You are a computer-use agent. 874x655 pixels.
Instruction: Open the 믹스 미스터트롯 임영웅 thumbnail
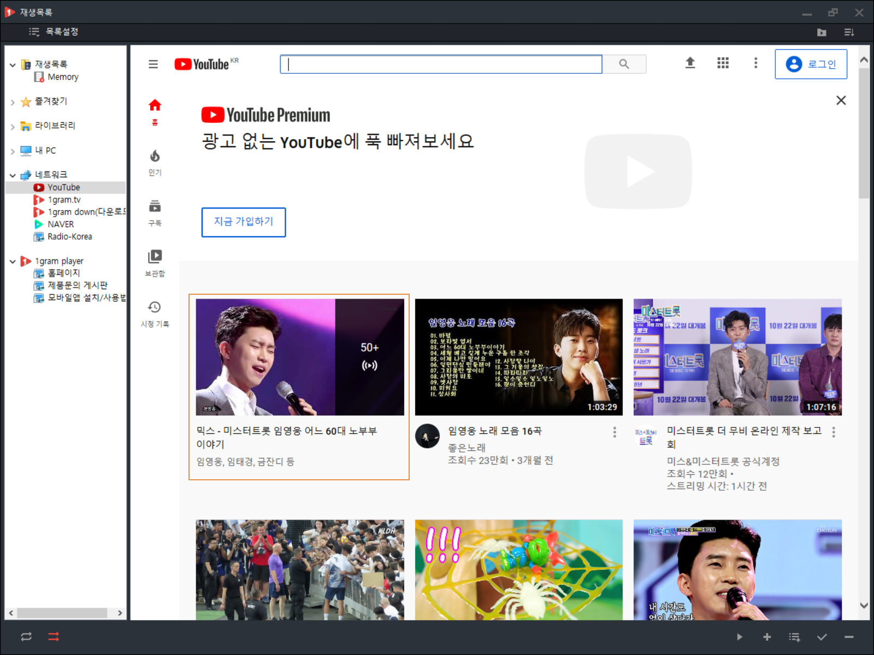tap(300, 357)
